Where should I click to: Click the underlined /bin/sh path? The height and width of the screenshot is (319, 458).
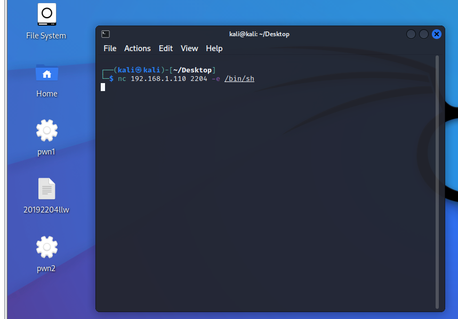[x=239, y=79]
